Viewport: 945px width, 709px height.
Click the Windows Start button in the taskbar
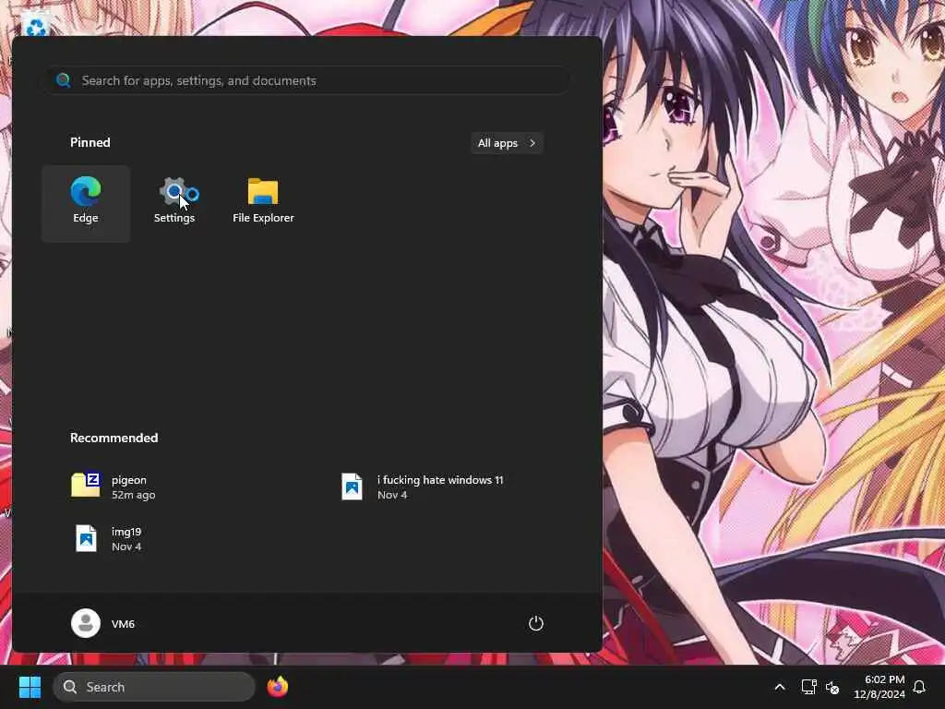click(x=30, y=687)
